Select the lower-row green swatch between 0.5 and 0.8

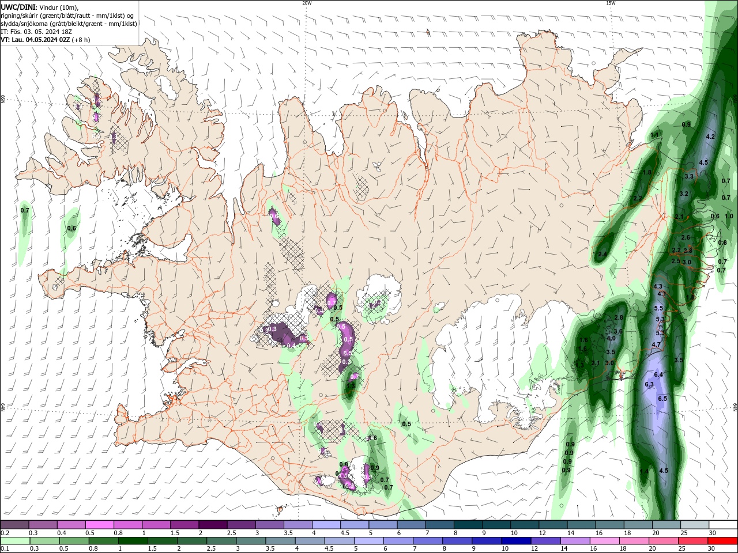click(x=74, y=541)
